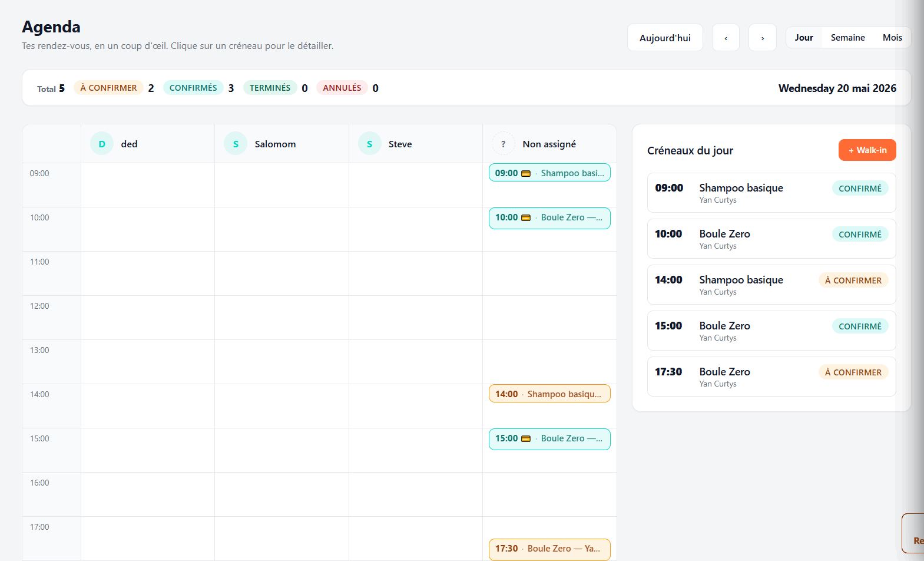Screen dimensions: 924x561
Task: Open the 14:00 Shampoo basique calendar block
Action: coord(549,394)
